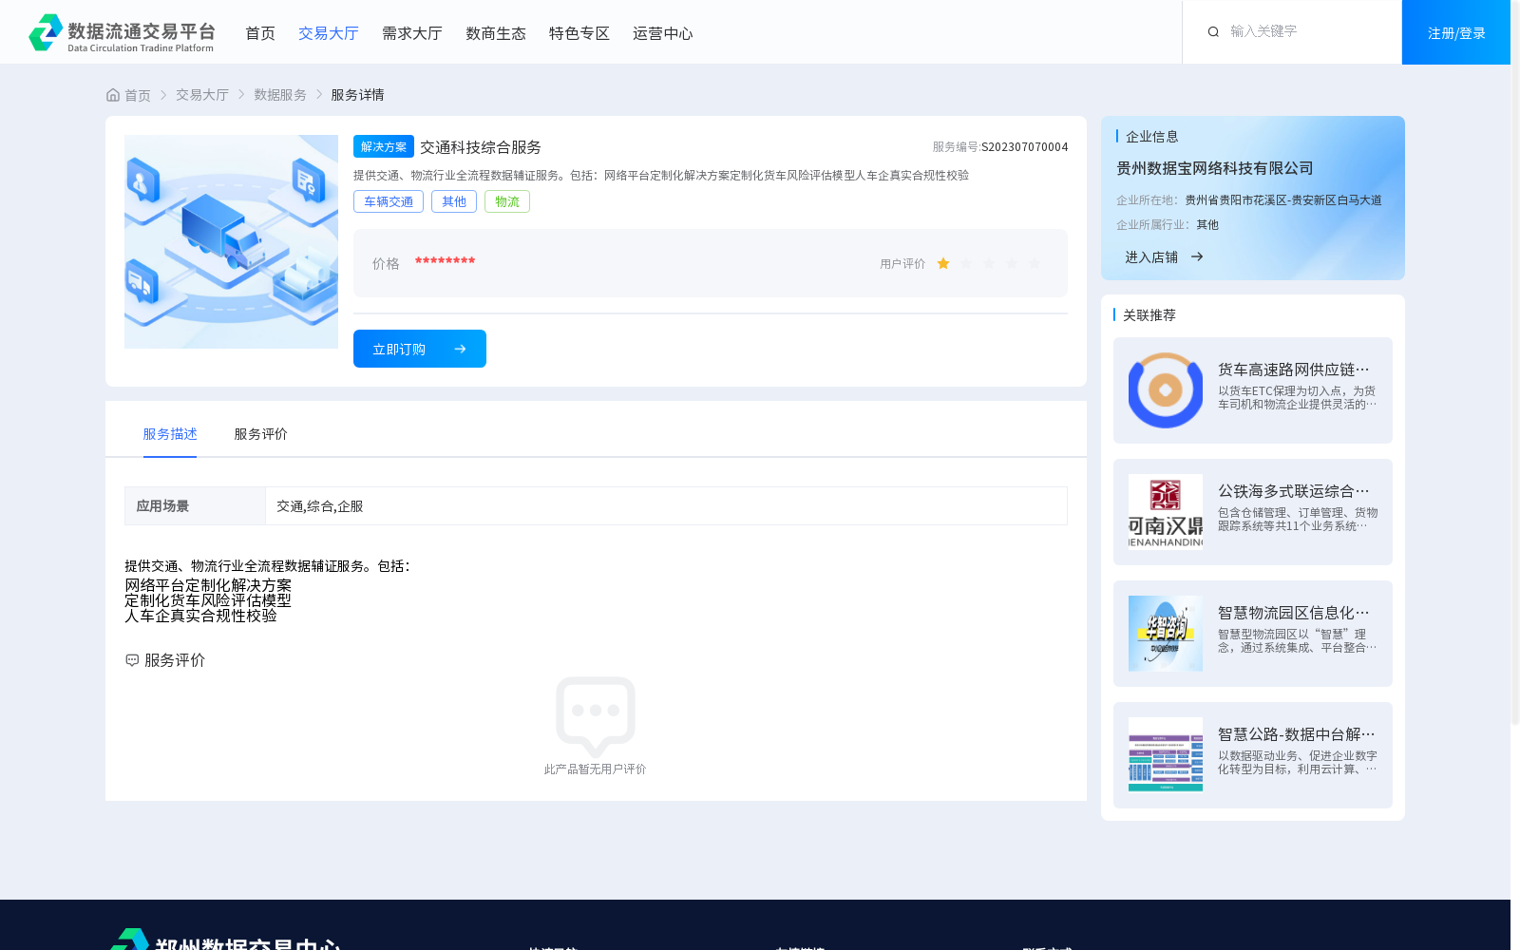Viewport: 1520px width, 950px height.
Task: Go to 首页 in top navigation
Action: (x=260, y=33)
